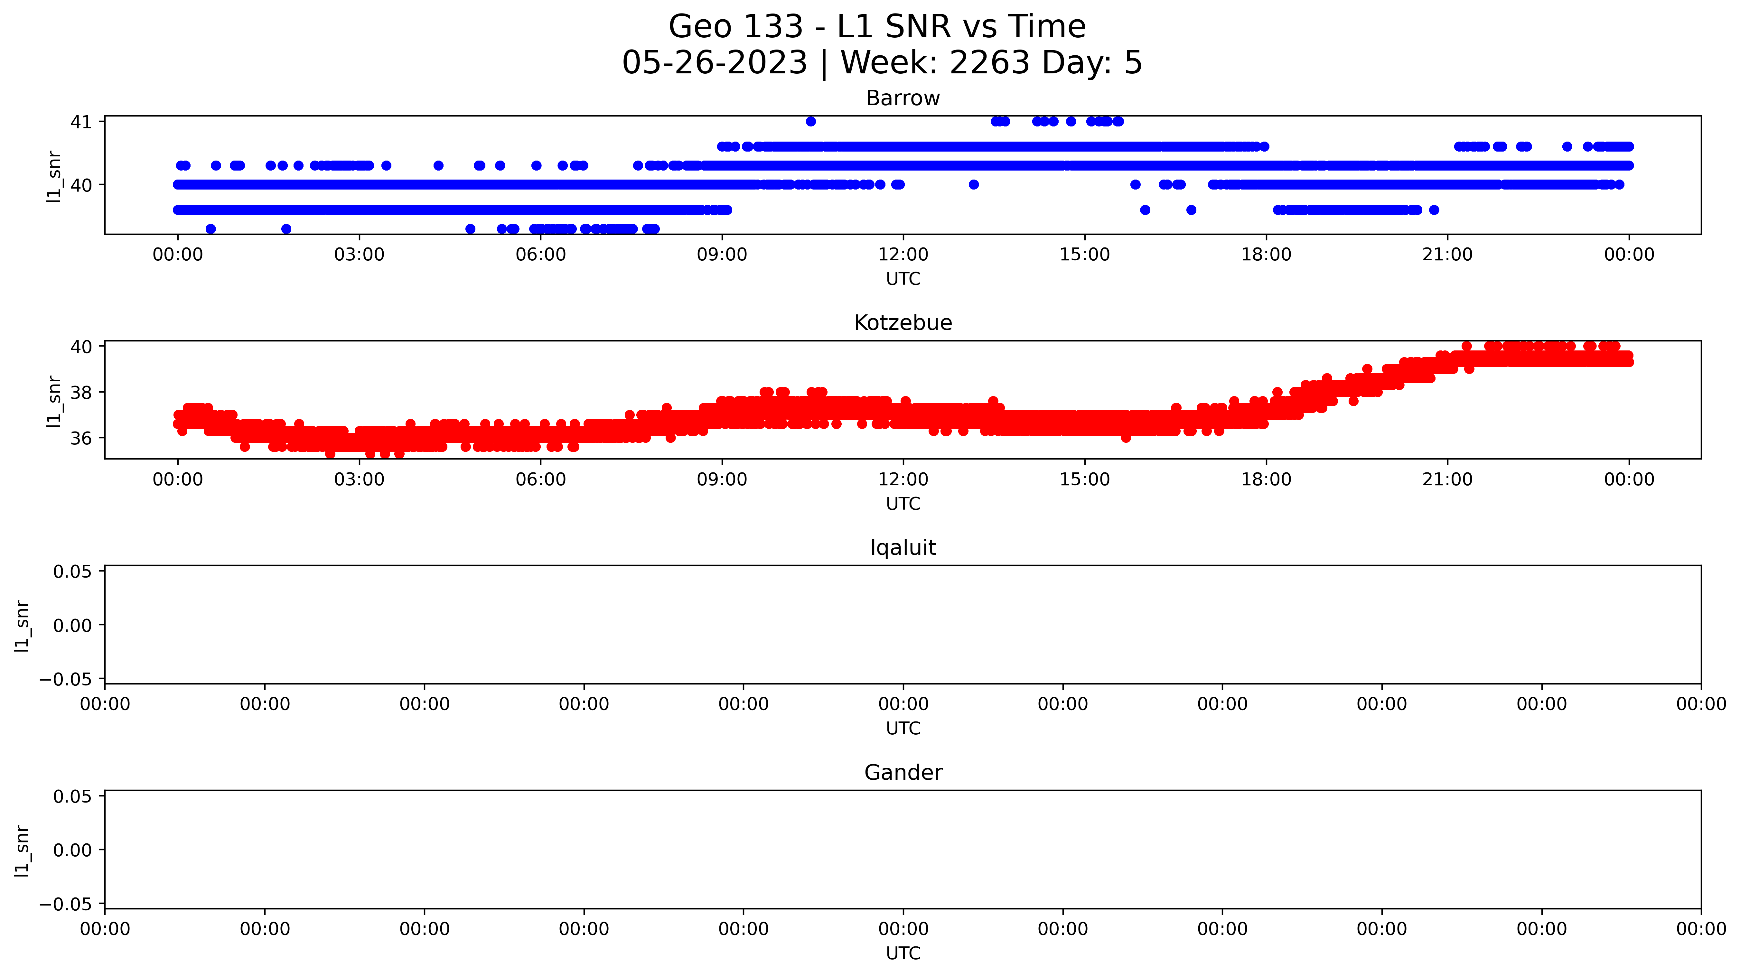Click the 15:00 x-tick on Kotzebue plot

pos(1085,479)
